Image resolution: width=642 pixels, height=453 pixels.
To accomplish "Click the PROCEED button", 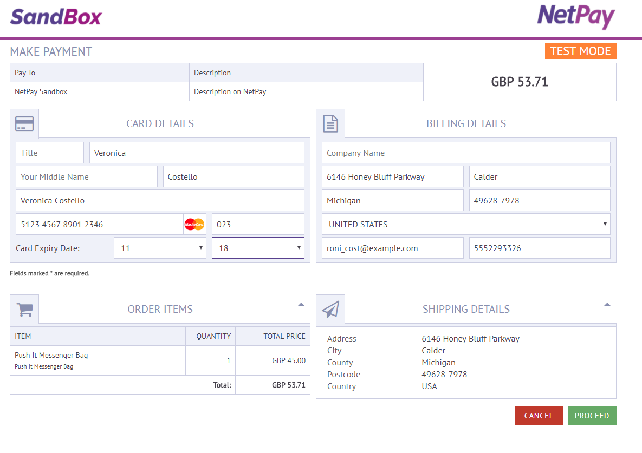I will [592, 416].
